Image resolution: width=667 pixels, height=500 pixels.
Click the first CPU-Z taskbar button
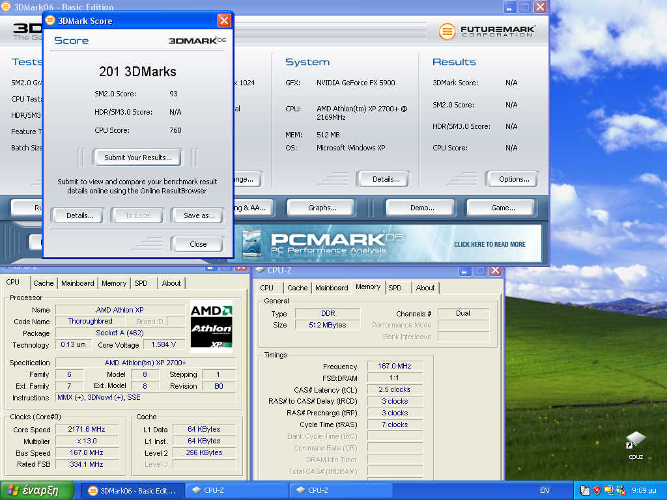pyautogui.click(x=237, y=491)
